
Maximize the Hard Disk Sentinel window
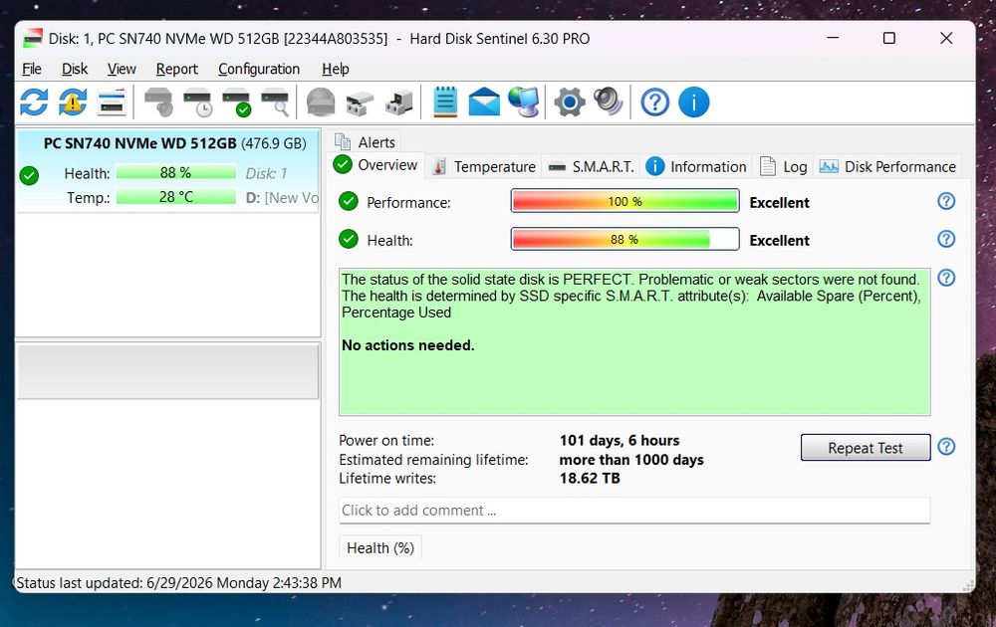(889, 38)
